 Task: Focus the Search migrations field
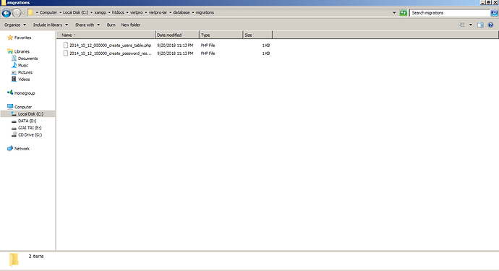[450, 13]
